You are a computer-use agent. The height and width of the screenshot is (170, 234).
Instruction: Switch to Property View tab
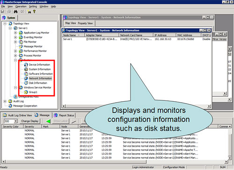[85, 23]
